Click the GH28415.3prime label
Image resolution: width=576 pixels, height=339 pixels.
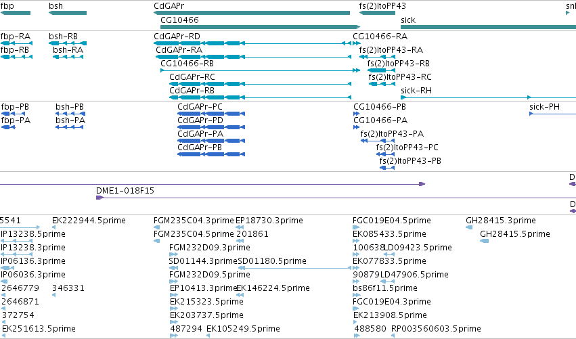(501, 221)
